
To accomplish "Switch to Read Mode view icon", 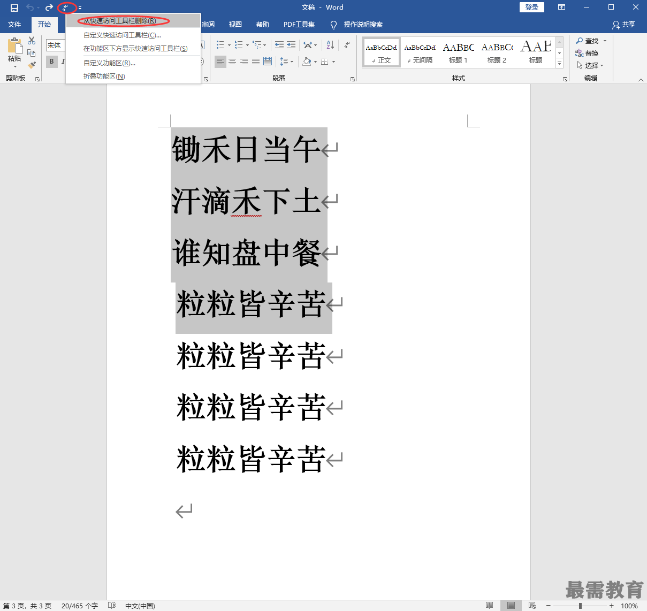I will coord(489,605).
